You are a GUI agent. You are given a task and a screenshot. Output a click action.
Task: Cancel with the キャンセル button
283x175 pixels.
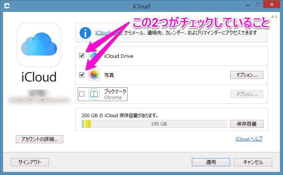(x=253, y=162)
